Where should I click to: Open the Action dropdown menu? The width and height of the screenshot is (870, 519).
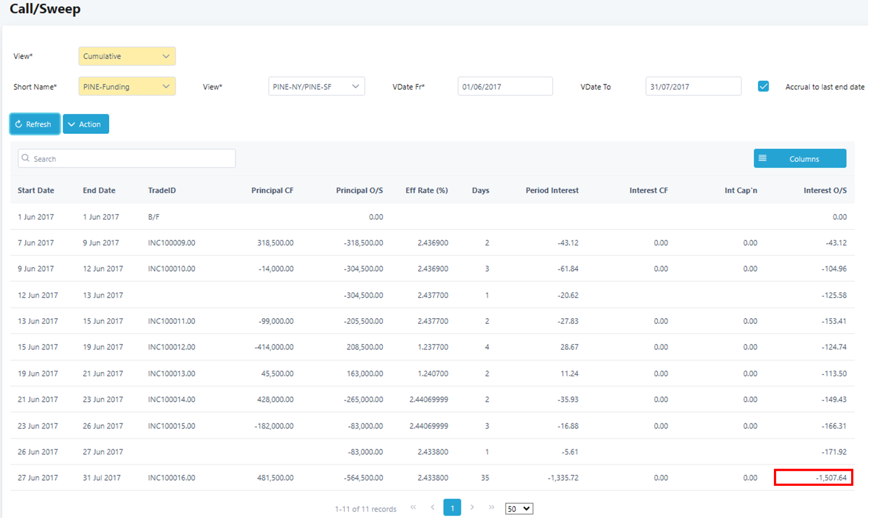(x=86, y=124)
